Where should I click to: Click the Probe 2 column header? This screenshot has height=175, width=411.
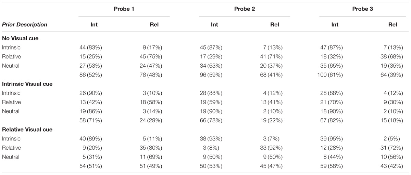[x=245, y=9]
